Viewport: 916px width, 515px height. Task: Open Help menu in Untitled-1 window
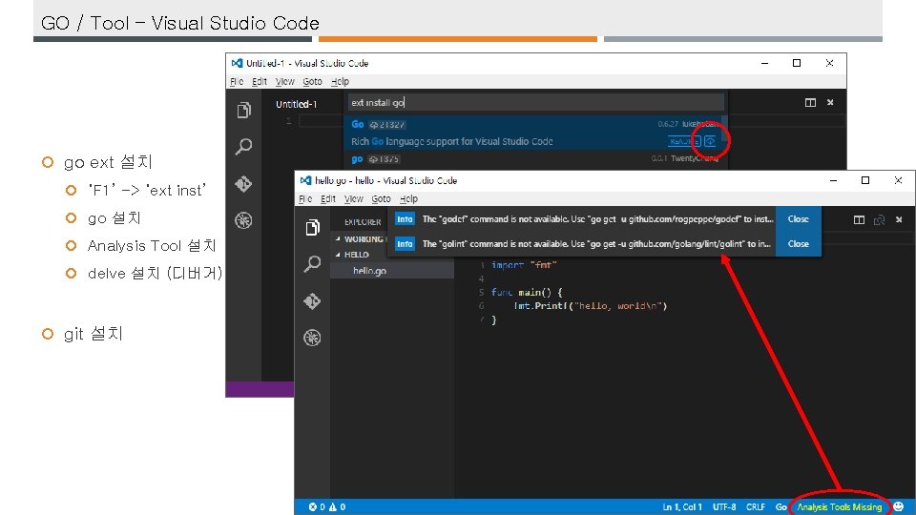(x=340, y=81)
